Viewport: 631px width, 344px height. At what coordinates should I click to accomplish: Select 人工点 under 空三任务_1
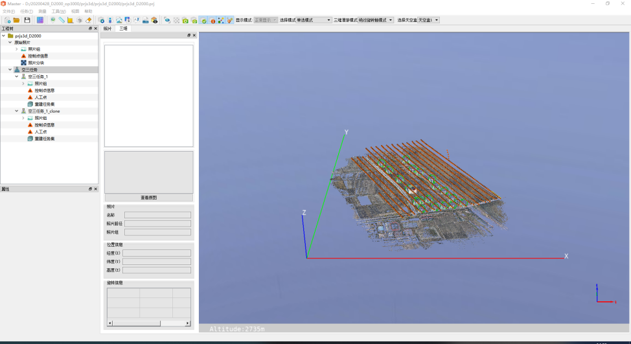coord(41,97)
